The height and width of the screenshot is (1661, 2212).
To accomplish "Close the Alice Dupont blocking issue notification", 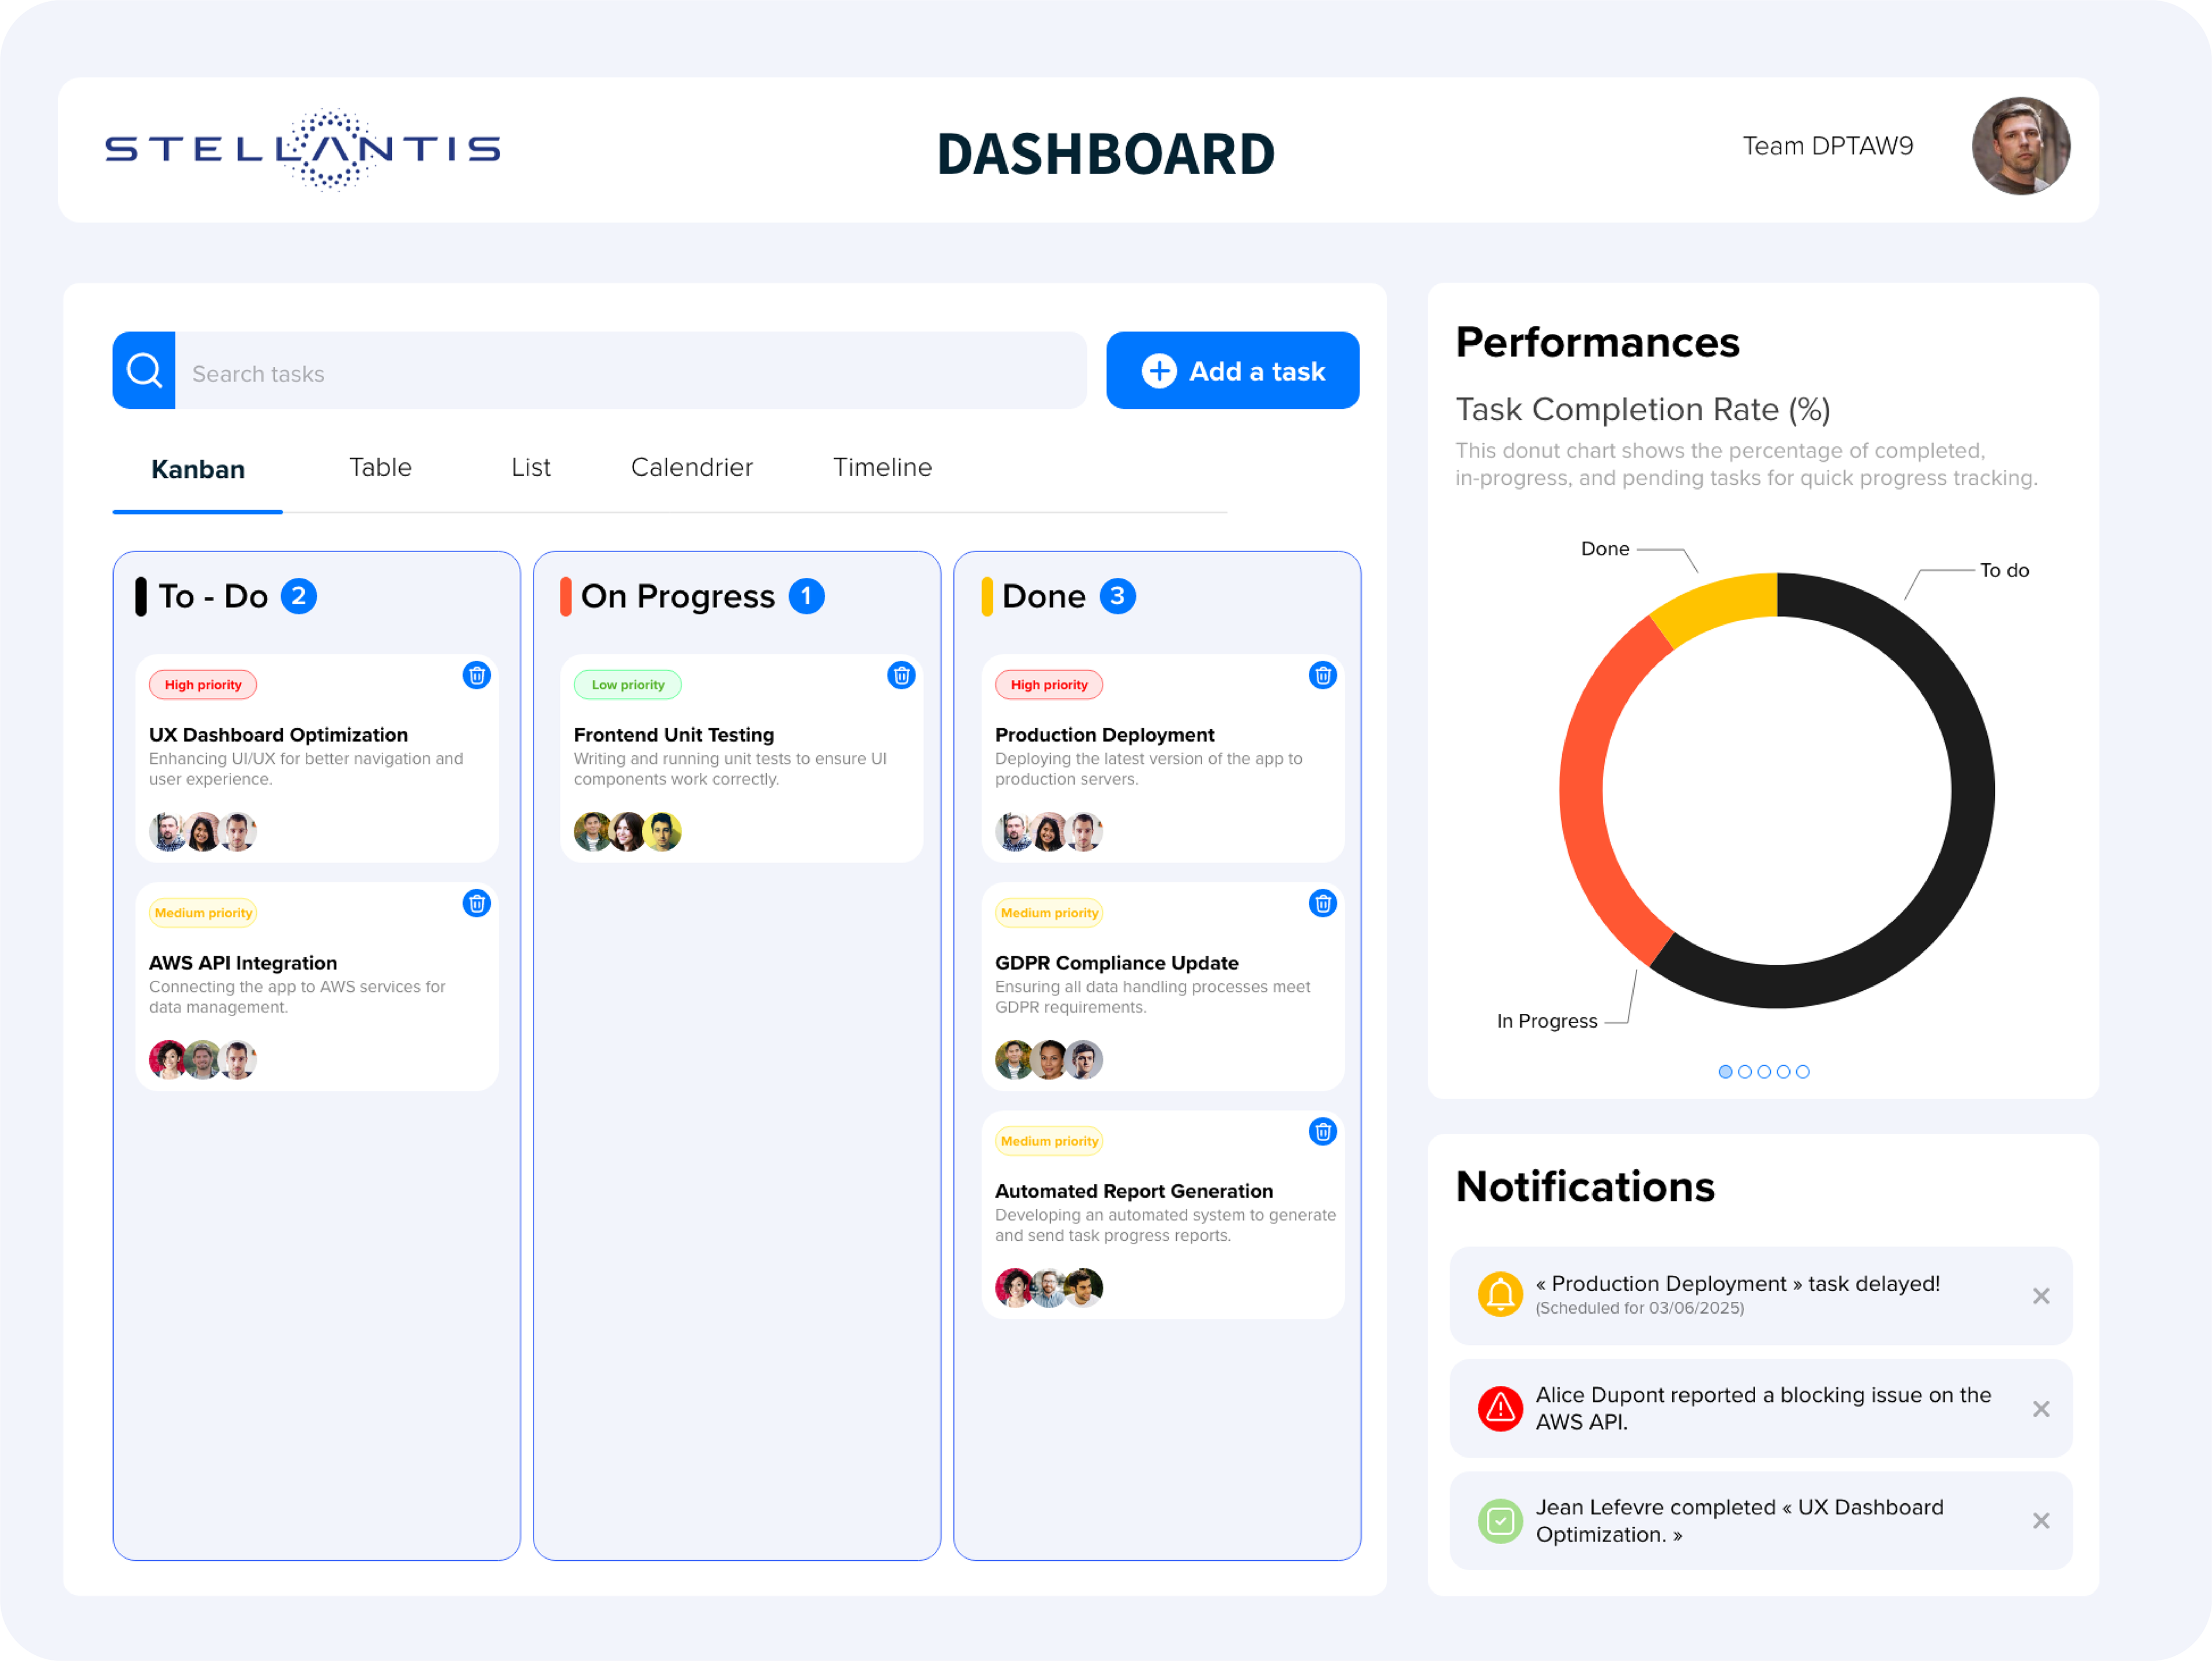I will (x=2041, y=1409).
